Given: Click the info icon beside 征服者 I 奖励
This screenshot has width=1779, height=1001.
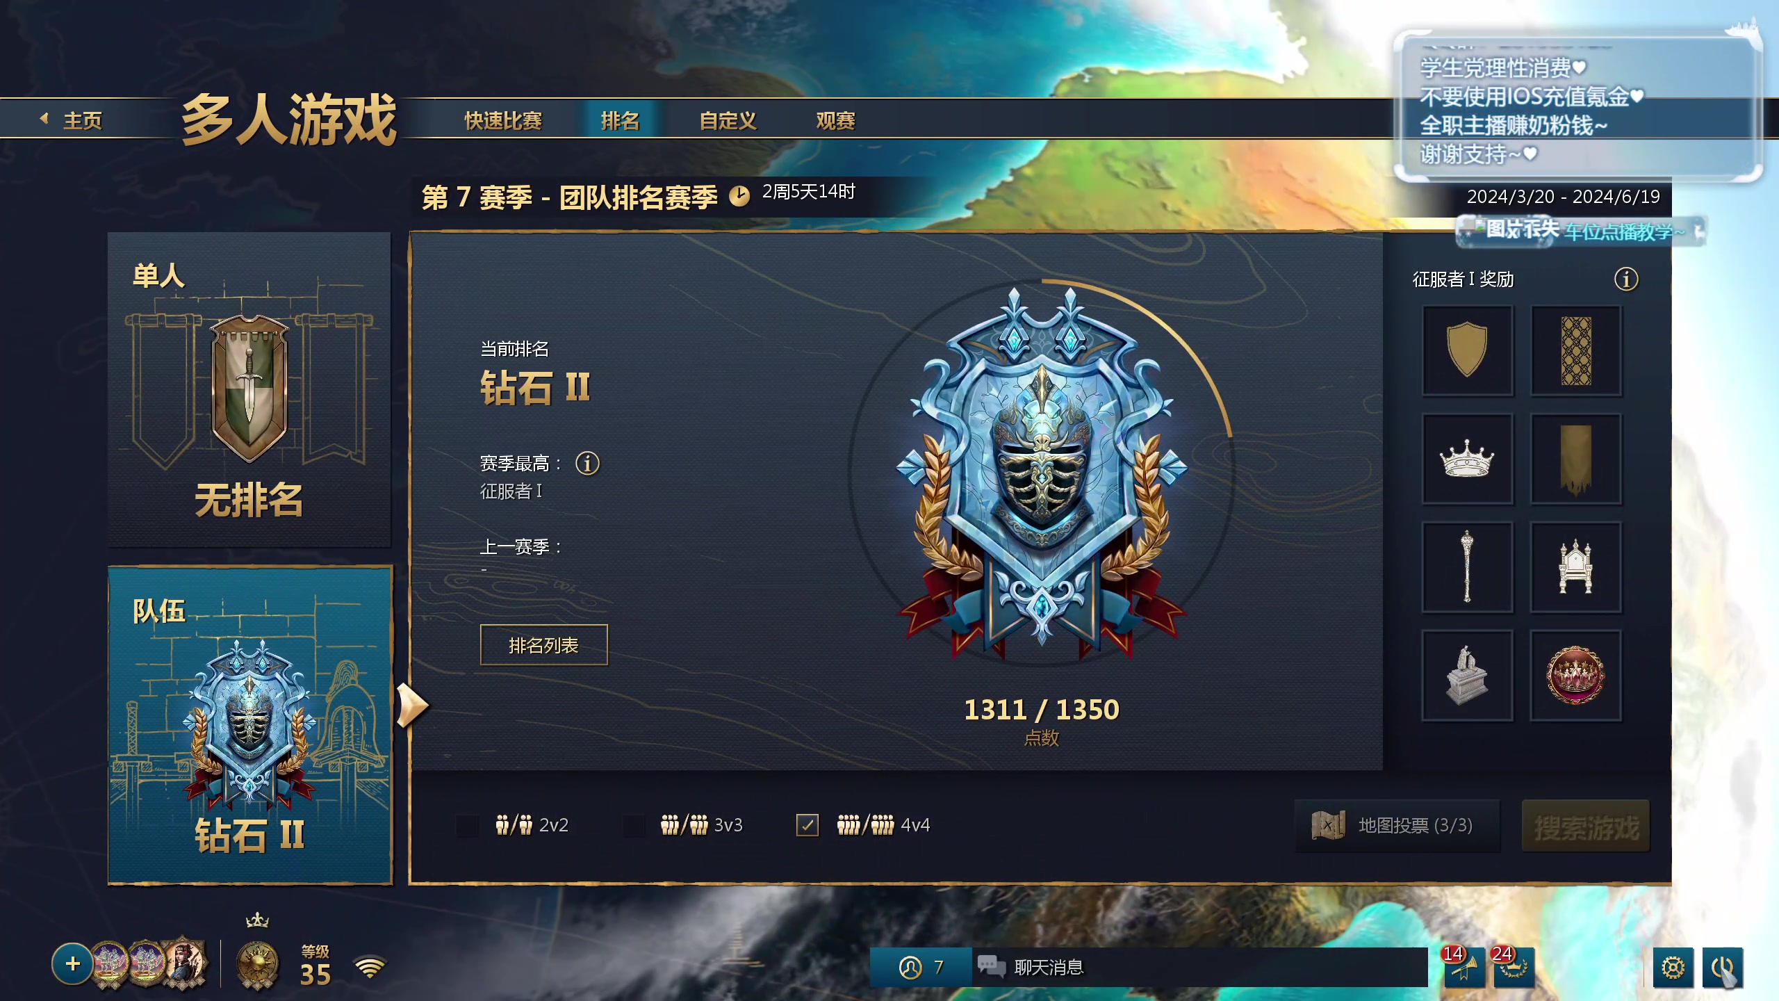Looking at the screenshot, I should click(x=1625, y=279).
